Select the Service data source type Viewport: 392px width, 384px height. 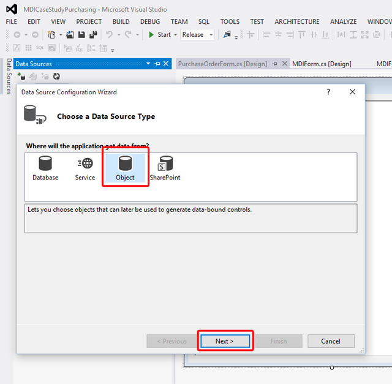click(85, 168)
